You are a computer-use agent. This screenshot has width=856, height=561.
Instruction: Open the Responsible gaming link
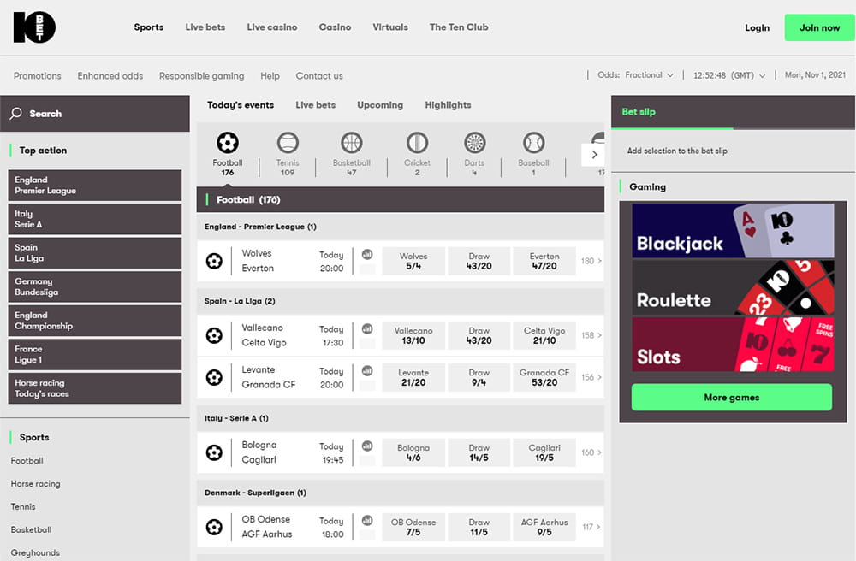coord(201,76)
